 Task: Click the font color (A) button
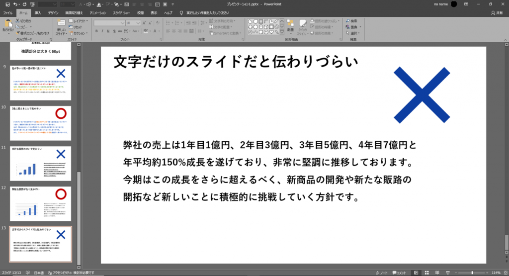(155, 31)
